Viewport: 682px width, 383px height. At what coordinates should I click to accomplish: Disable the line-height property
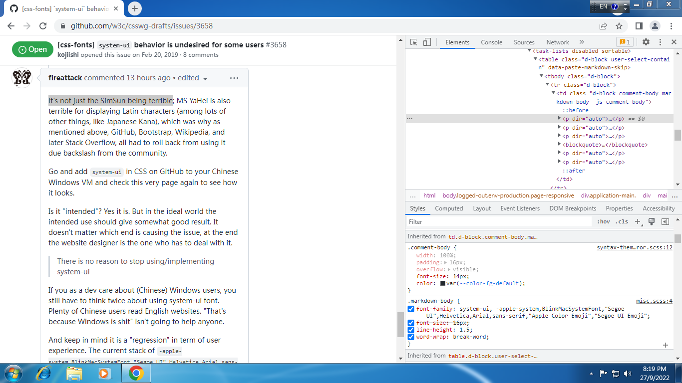(x=411, y=330)
